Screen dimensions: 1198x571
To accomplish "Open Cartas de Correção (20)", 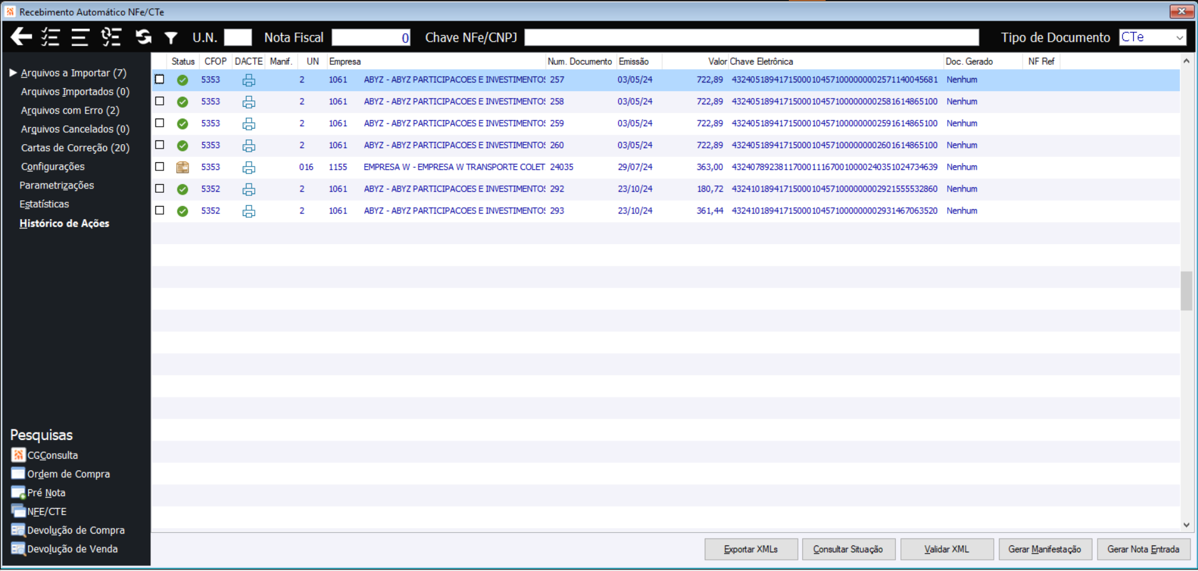I will click(x=75, y=148).
